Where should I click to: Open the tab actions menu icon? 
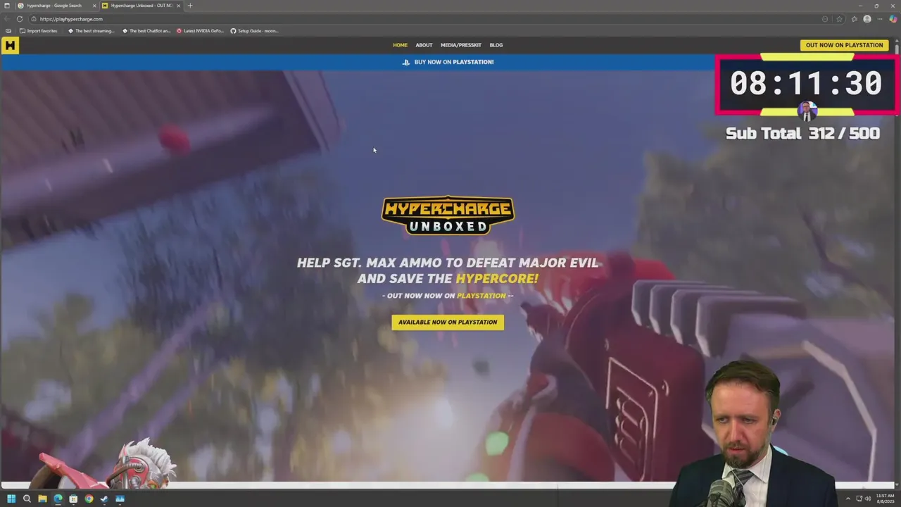pyautogui.click(x=7, y=6)
